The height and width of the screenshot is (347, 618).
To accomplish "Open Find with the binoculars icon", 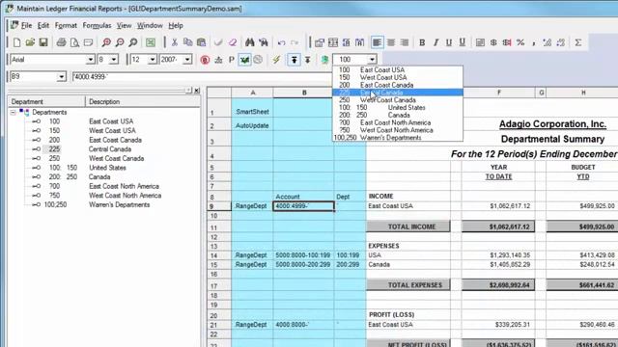I will tap(250, 42).
